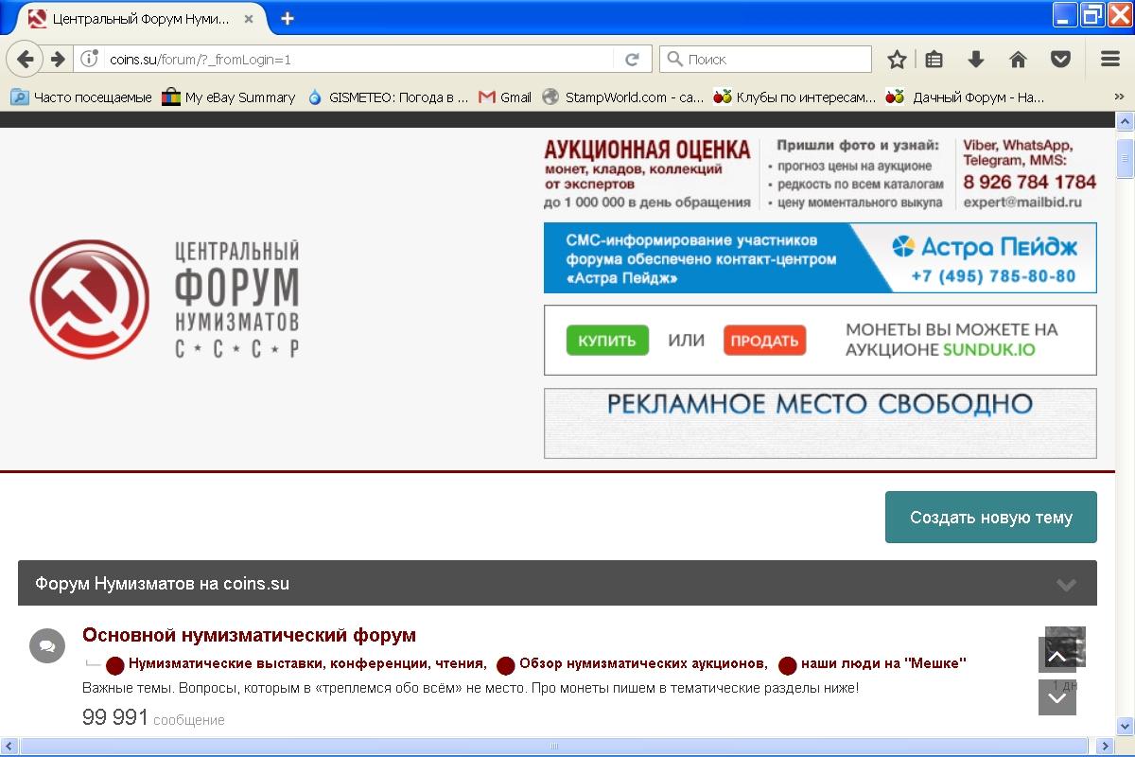
Task: Reload the page with the refresh icon
Action: coord(632,59)
